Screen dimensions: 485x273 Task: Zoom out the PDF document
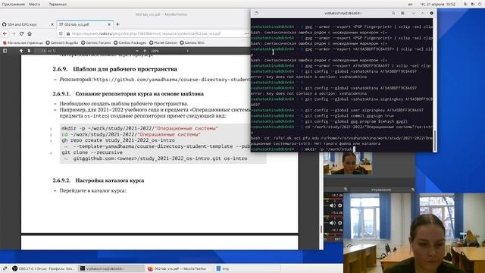point(137,51)
